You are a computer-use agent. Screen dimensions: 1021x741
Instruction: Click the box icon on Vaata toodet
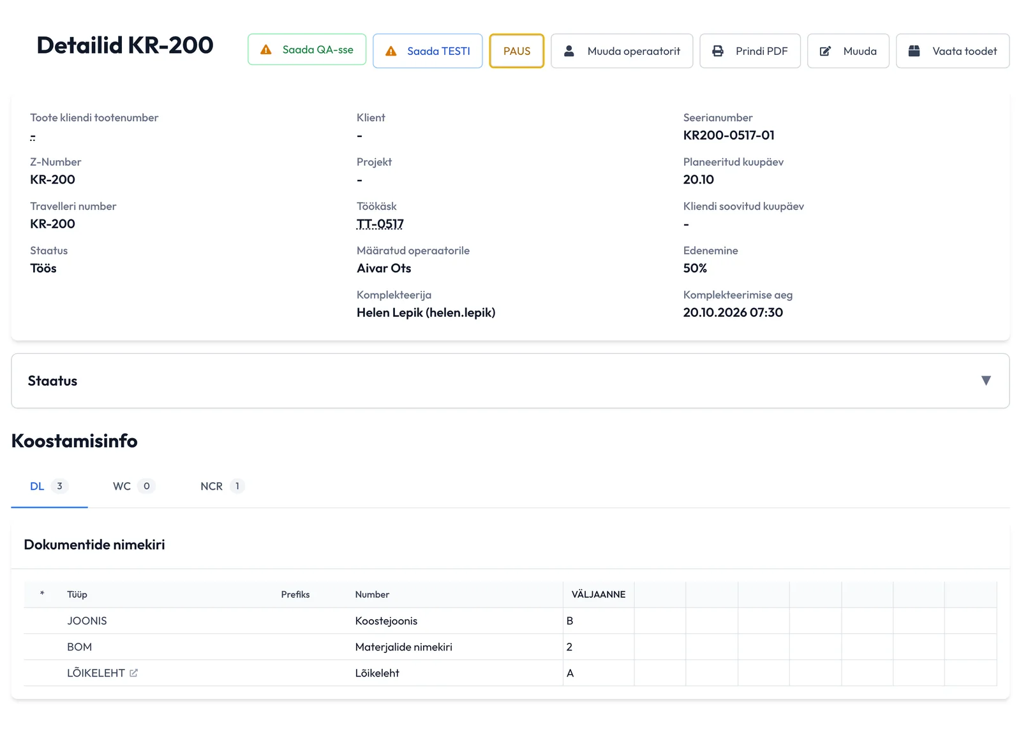tap(914, 50)
